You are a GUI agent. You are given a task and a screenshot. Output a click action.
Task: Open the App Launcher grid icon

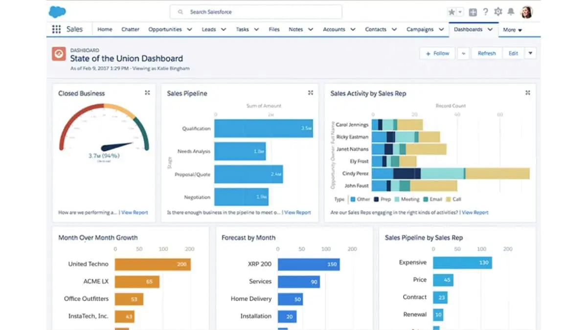coord(56,29)
